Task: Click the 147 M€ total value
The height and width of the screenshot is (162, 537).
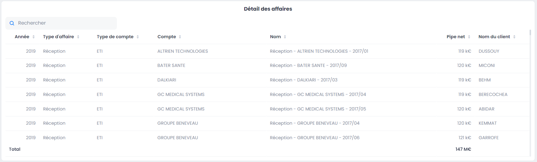Action: coord(463,149)
